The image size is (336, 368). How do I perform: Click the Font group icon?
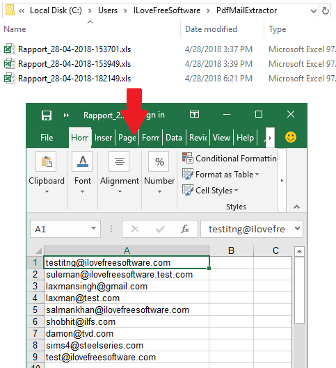[82, 161]
